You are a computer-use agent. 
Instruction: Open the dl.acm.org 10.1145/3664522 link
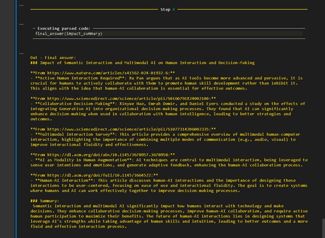[x=100, y=175]
